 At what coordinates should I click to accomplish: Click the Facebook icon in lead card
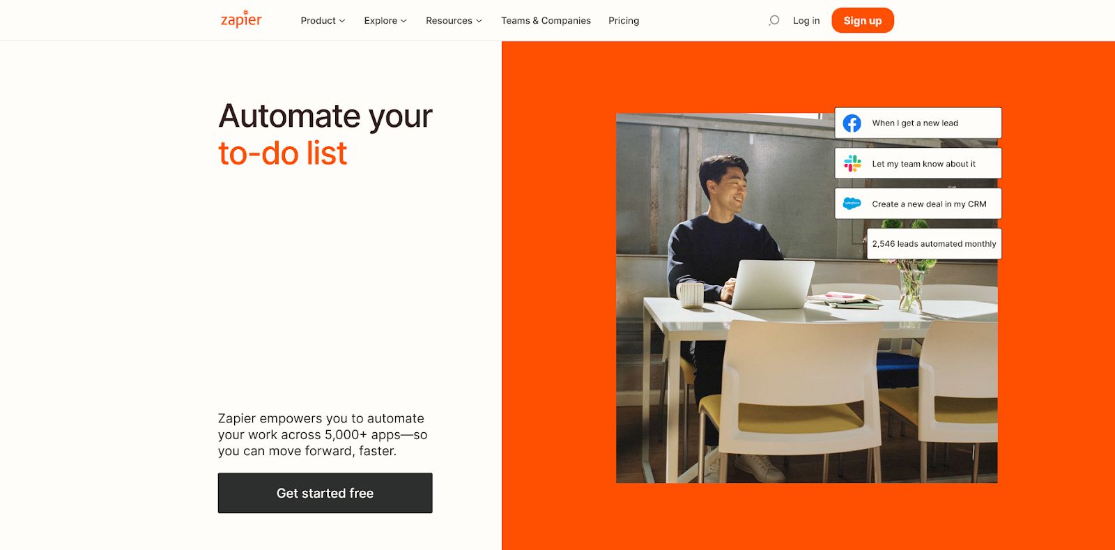pyautogui.click(x=852, y=123)
